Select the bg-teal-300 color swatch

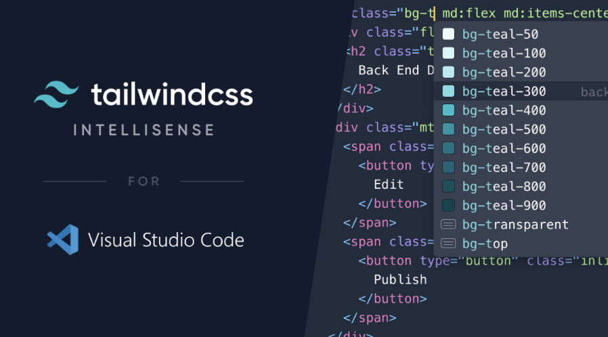tap(448, 91)
